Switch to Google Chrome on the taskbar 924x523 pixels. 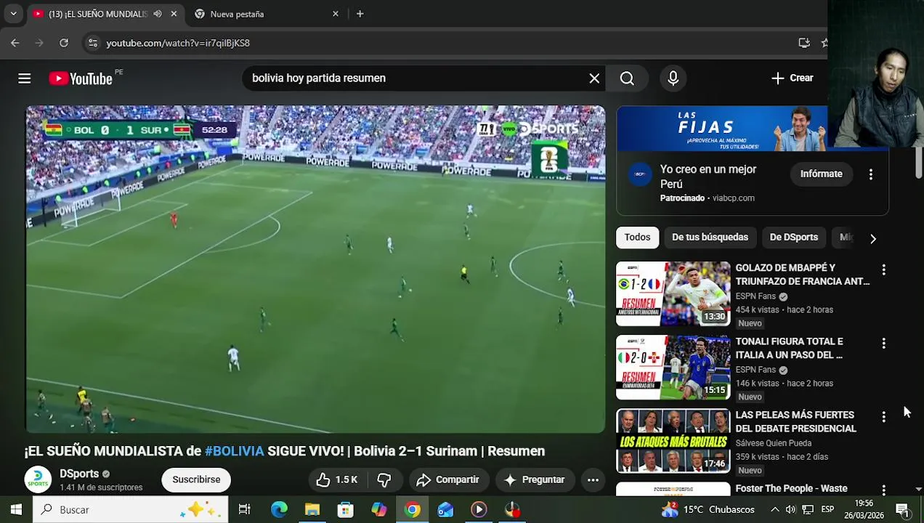click(412, 510)
